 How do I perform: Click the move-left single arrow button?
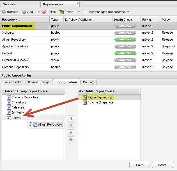pos(71,118)
